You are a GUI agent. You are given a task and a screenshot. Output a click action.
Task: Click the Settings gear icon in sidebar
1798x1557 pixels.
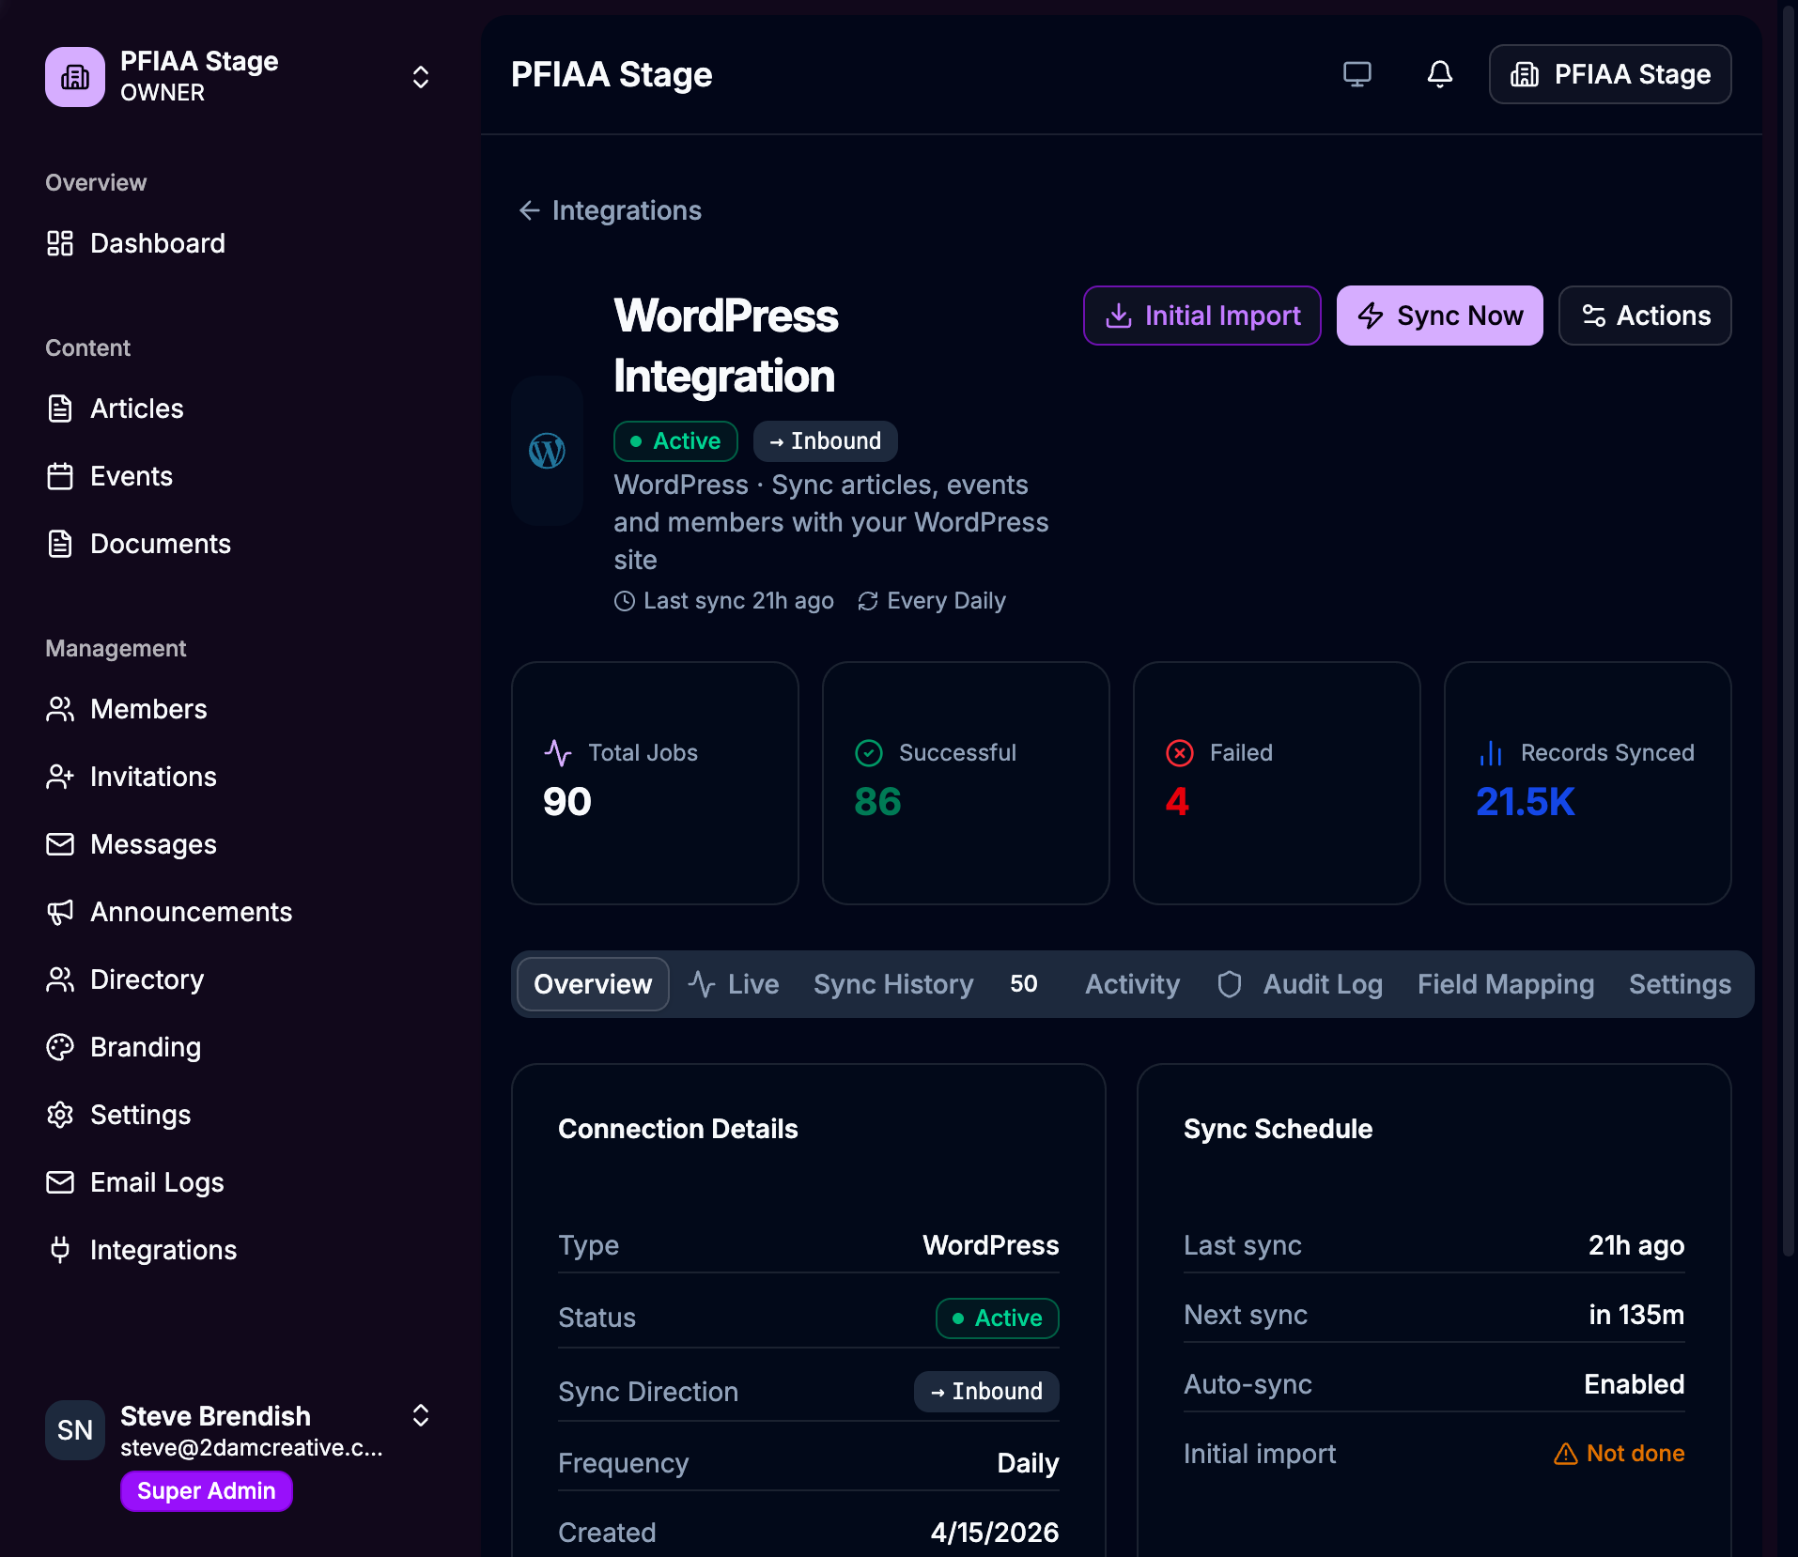60,1115
